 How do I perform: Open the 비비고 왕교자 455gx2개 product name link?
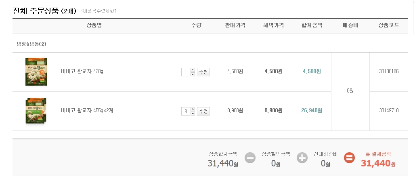pos(87,111)
